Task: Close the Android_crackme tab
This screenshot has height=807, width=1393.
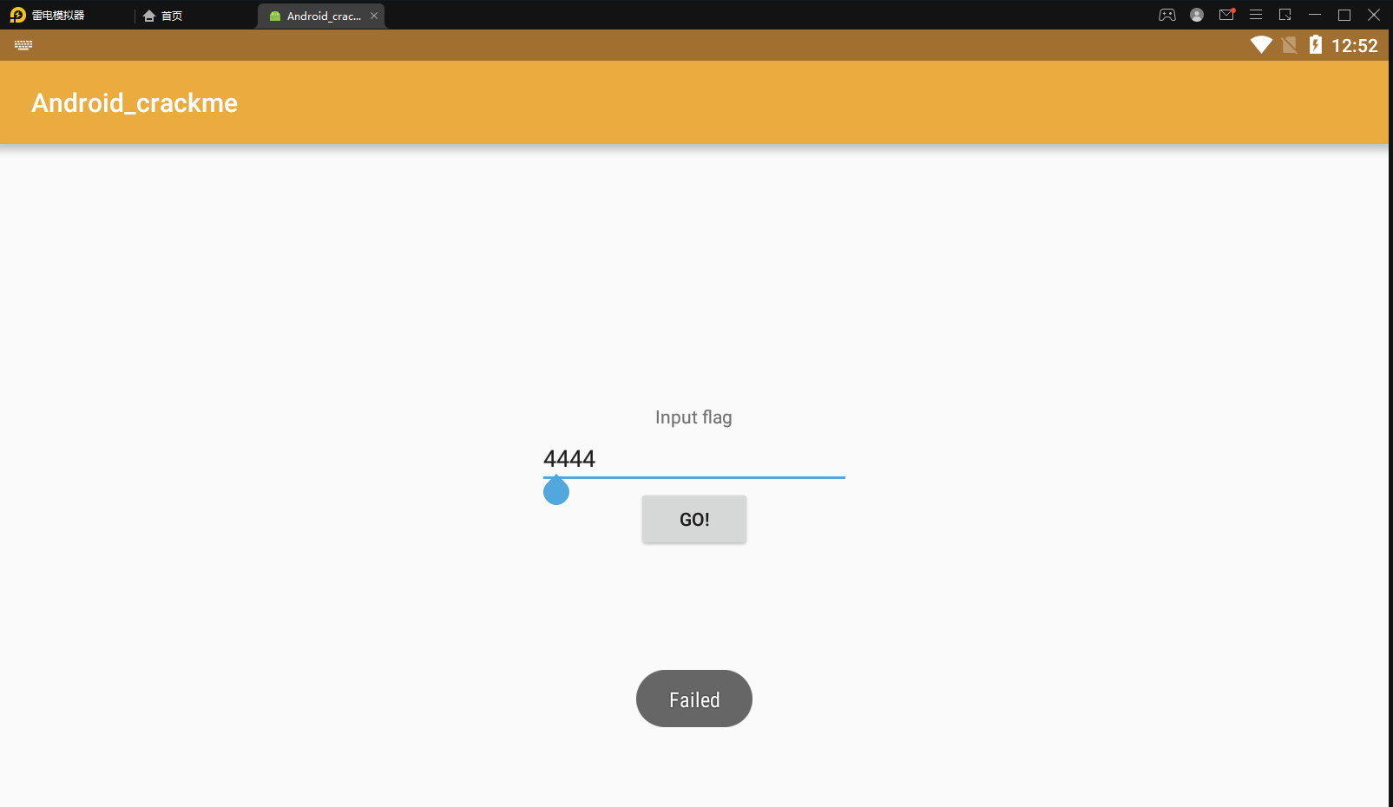Action: [374, 16]
